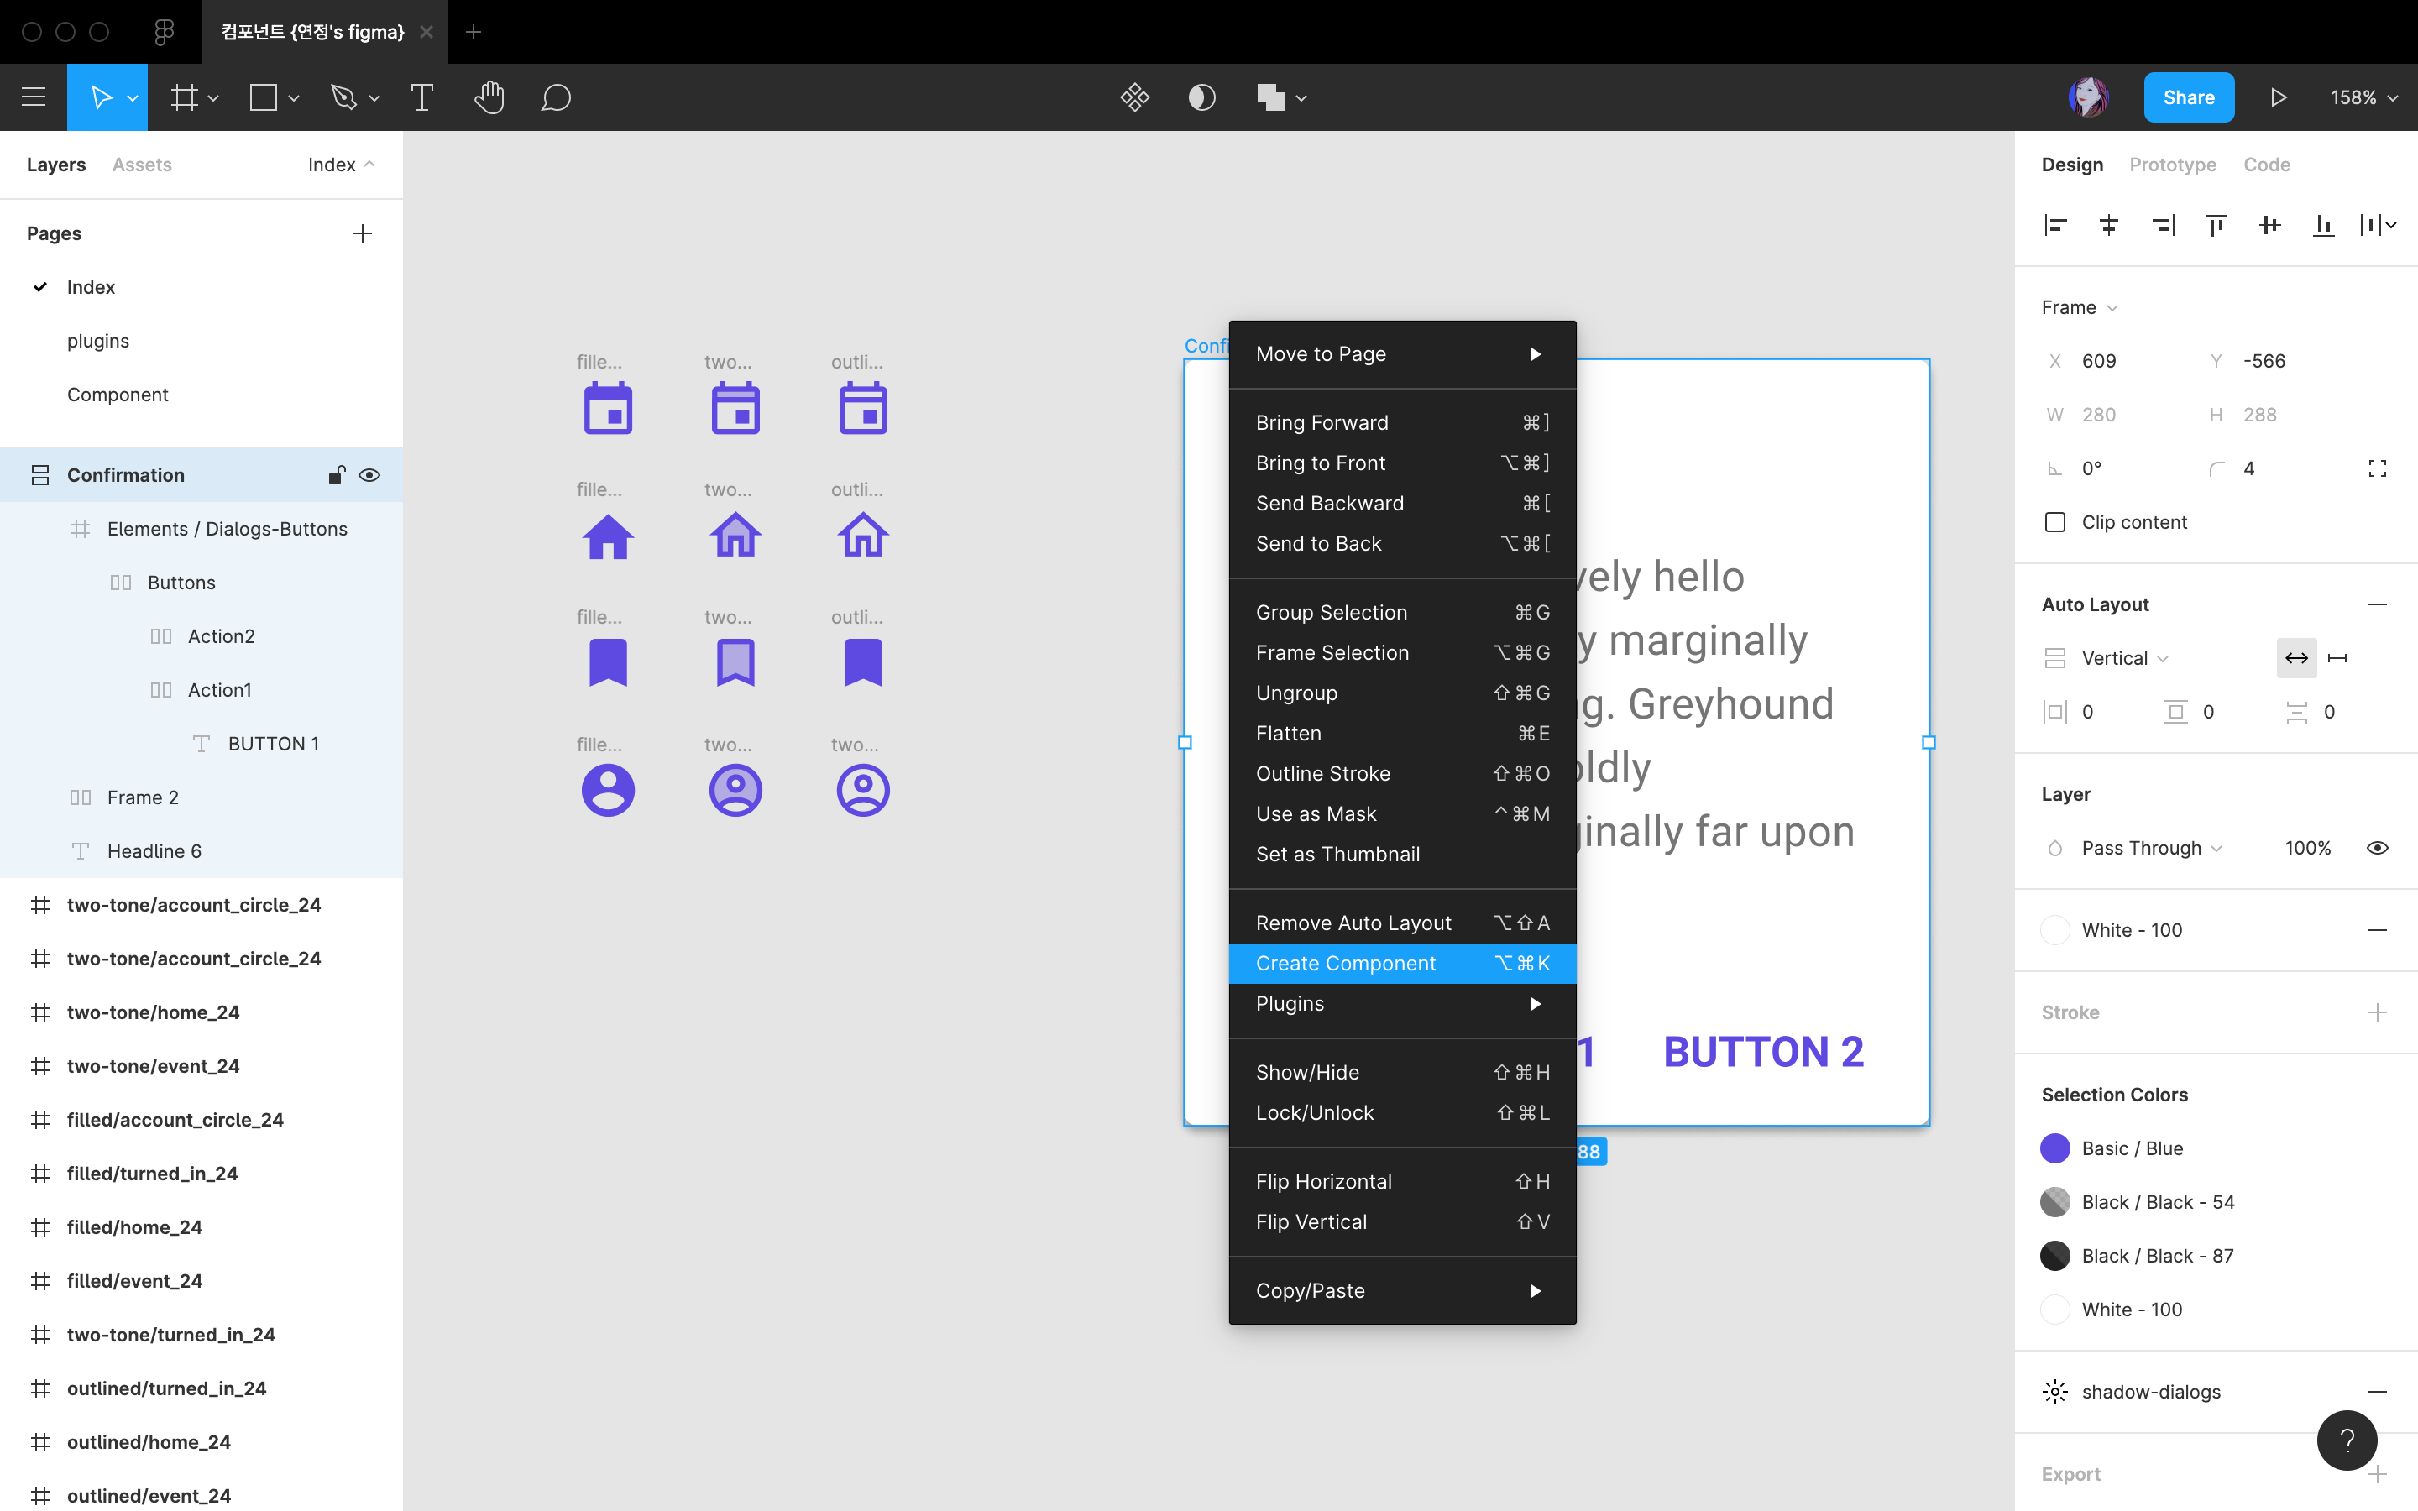Select the Text tool

[421, 97]
